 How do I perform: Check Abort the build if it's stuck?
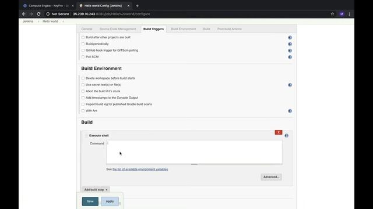coord(83,91)
